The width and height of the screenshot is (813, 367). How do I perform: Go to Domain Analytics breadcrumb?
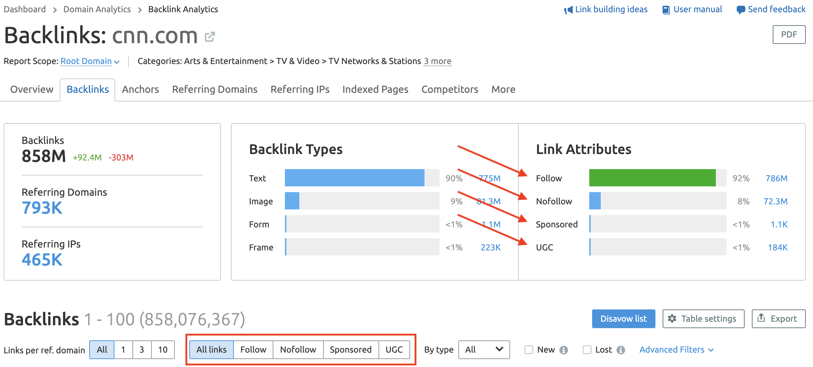pyautogui.click(x=97, y=9)
